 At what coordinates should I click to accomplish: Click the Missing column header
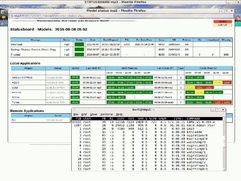pyautogui.click(x=226, y=40)
